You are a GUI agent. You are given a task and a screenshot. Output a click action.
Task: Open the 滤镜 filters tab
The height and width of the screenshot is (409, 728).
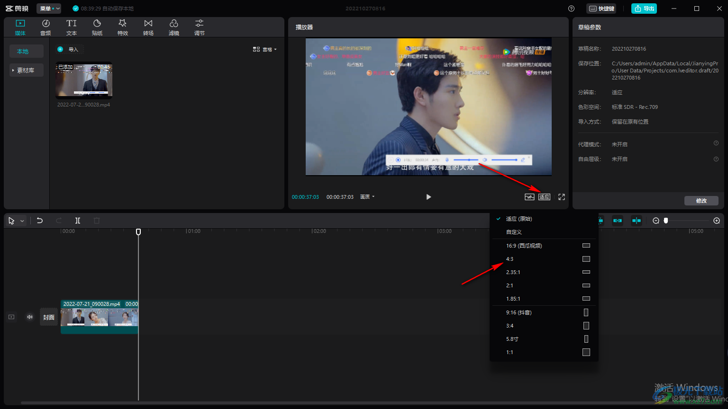[x=174, y=27]
